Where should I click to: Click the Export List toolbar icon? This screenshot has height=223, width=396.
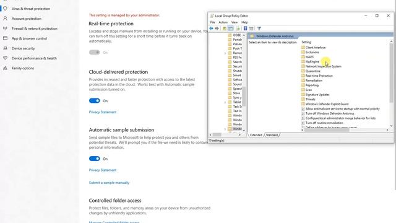tap(238, 28)
